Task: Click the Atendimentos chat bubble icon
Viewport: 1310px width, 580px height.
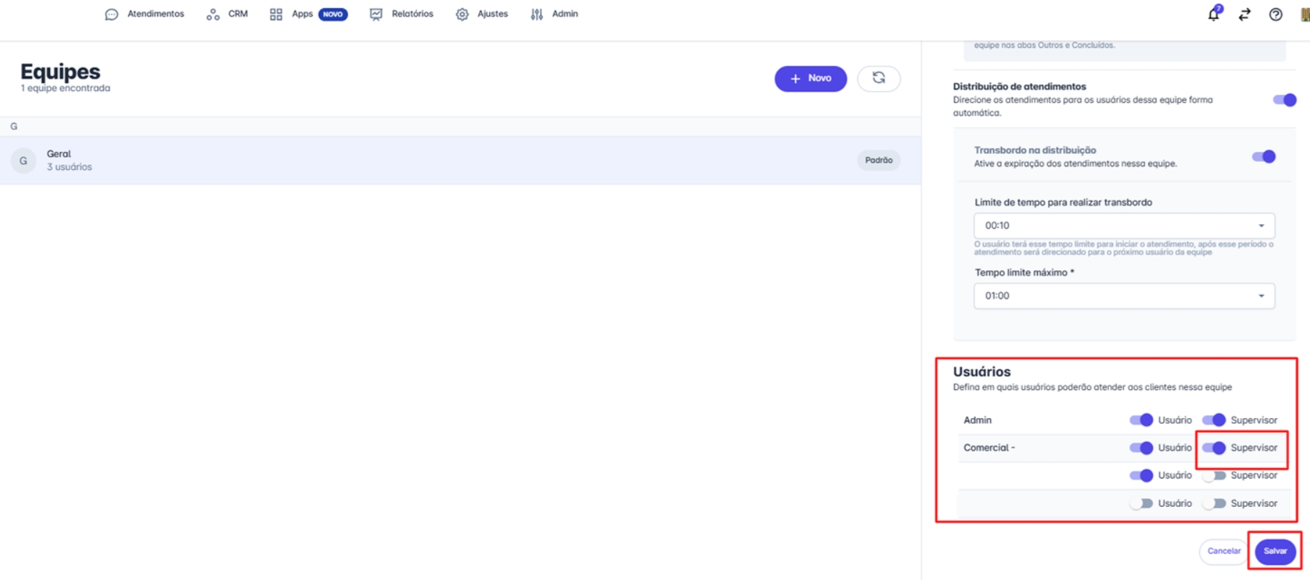Action: coord(111,14)
